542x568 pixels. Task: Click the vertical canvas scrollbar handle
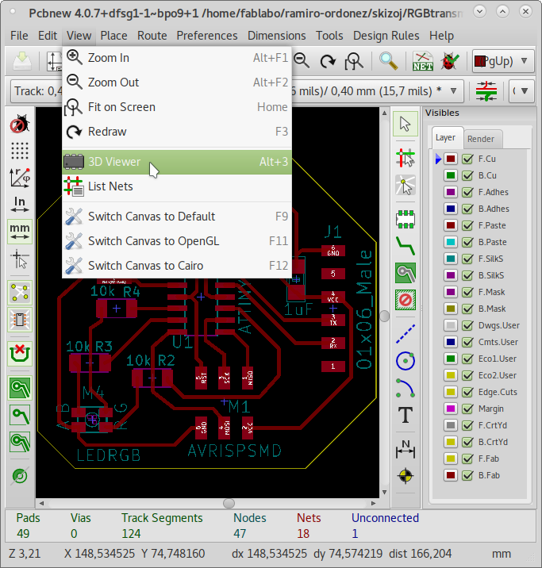(384, 316)
